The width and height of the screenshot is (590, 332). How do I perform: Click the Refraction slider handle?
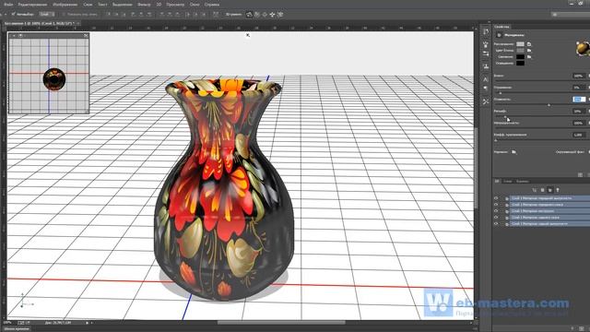pos(496,140)
